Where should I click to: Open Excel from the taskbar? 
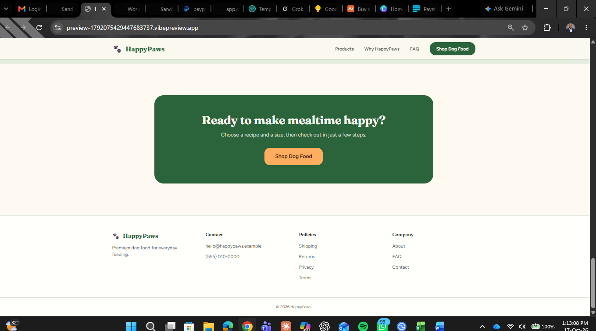point(421,326)
